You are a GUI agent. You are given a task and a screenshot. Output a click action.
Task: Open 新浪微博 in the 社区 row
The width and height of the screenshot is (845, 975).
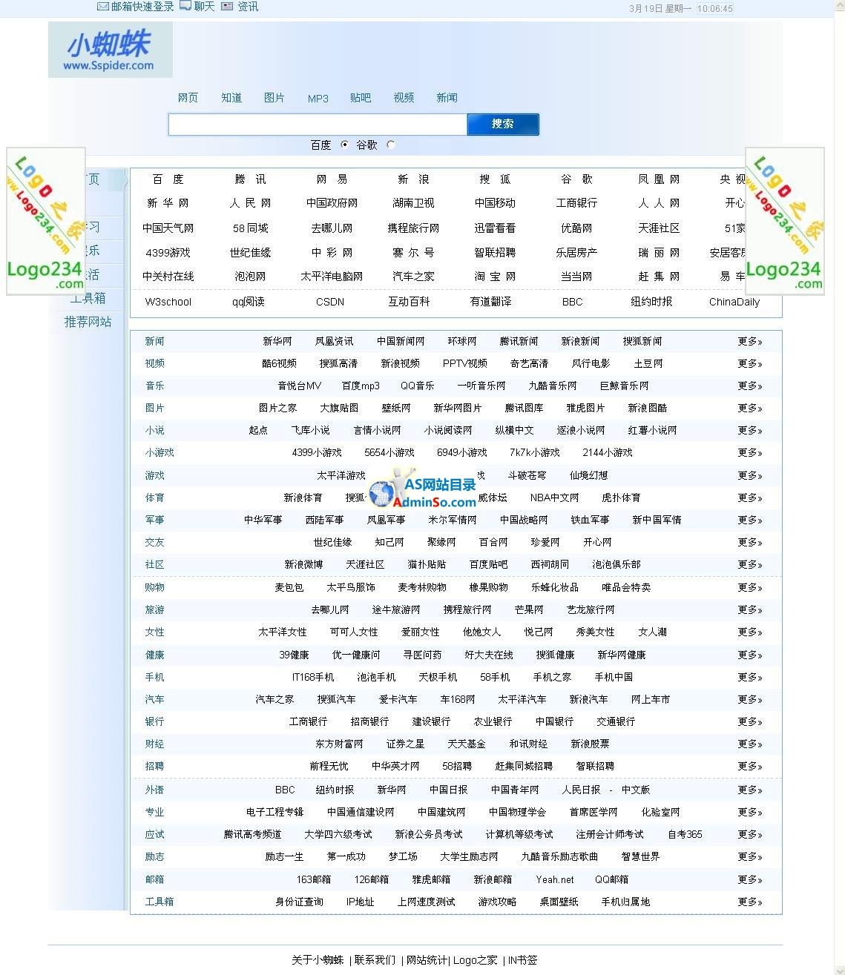(303, 565)
